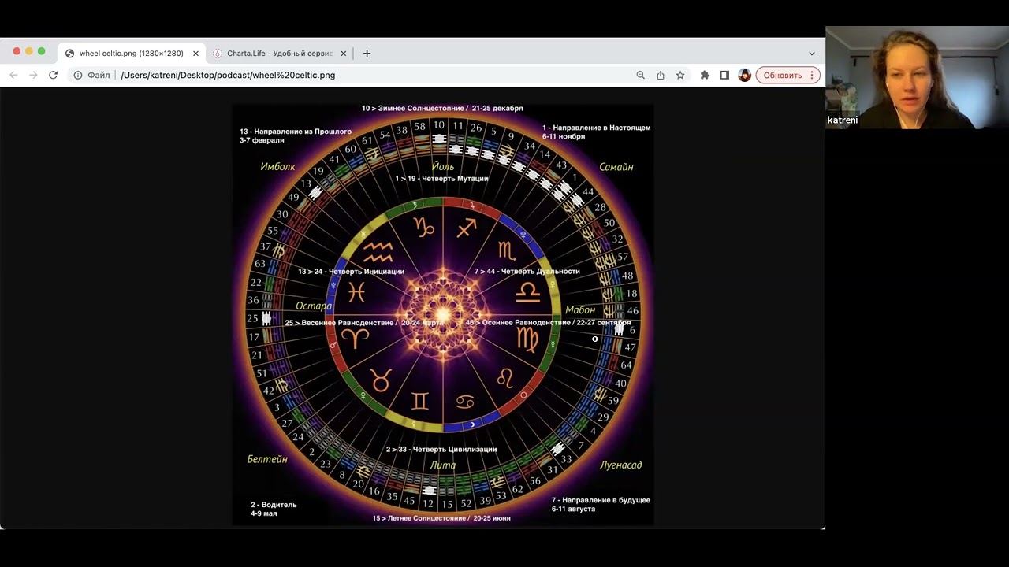Click the Pisces zodiac symbol
Screen dimensions: 1009x567
[x=356, y=292]
